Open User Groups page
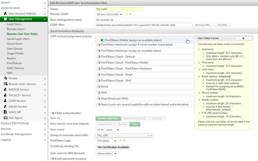Viewport: 258px width, 161px height. coord(15,48)
